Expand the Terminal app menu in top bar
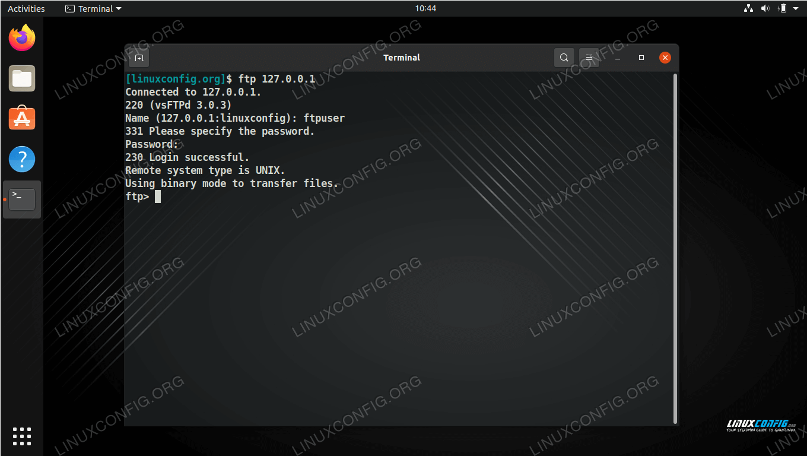The image size is (807, 456). click(x=93, y=8)
